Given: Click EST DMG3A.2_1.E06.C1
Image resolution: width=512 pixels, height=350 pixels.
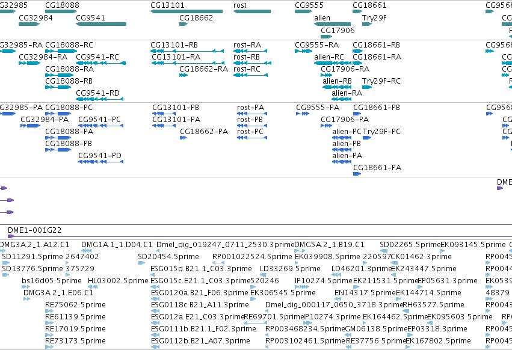Looking at the screenshot, I should 58,292.
